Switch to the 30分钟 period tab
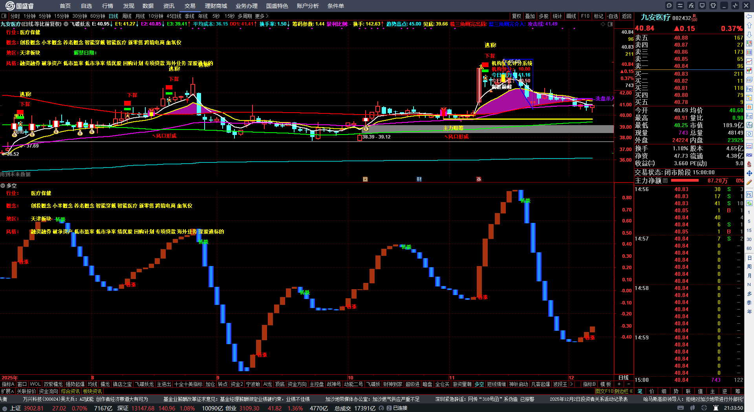This screenshot has width=754, height=412. [x=80, y=16]
